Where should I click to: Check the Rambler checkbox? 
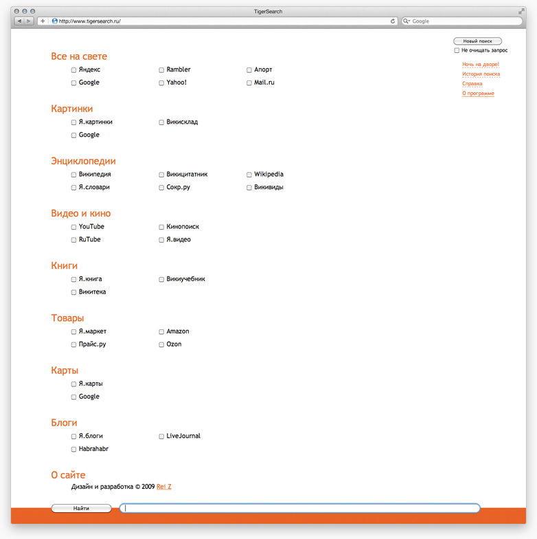(x=161, y=70)
